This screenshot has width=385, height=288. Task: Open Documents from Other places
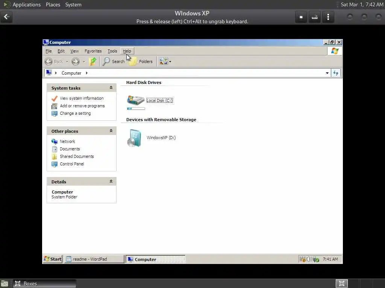tap(70, 149)
